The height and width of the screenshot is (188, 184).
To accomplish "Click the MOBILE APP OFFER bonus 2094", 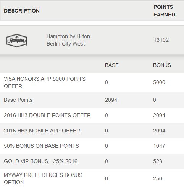I will click(x=159, y=131).
